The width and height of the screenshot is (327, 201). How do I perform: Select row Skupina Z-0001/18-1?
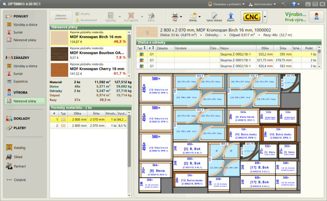pyautogui.click(x=227, y=60)
